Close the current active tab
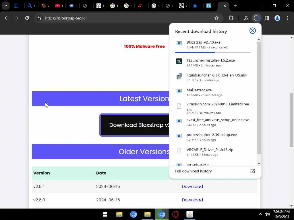Image resolution: width=294 pixels, height=220 pixels. pyautogui.click(x=225, y=6)
